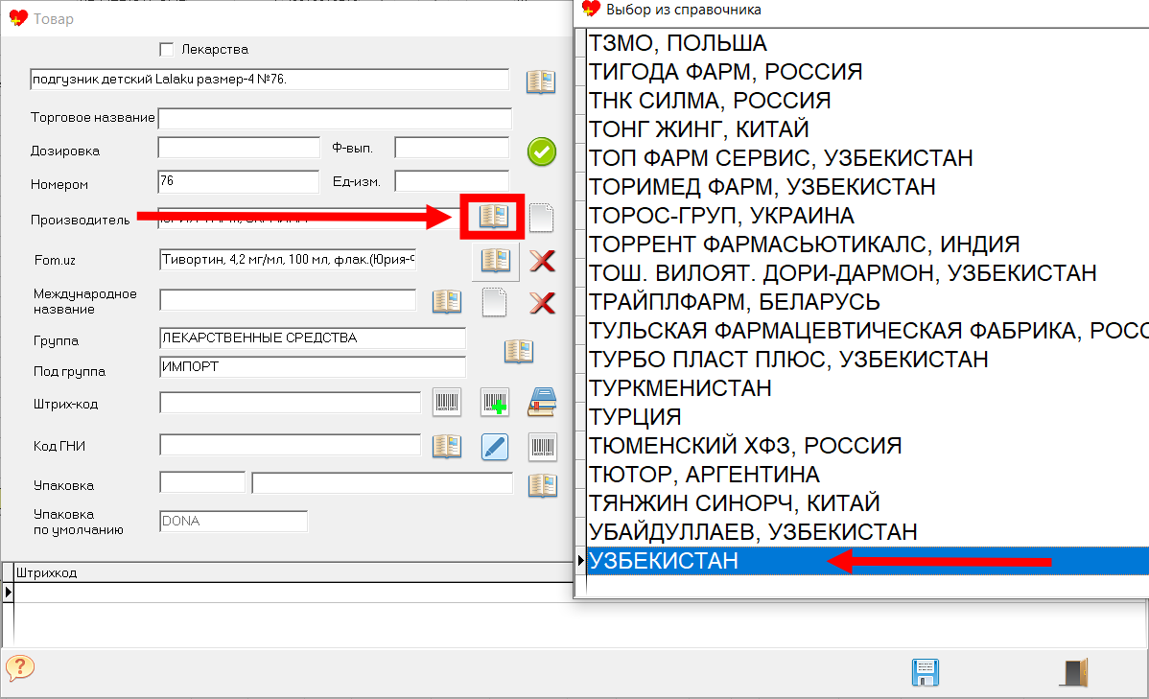Open stacked books icon in barcode row
This screenshot has height=699, width=1149.
[x=542, y=403]
